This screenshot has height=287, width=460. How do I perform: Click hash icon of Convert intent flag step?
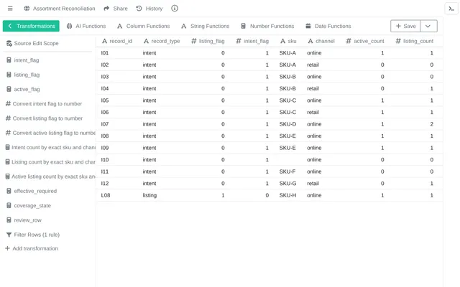pos(8,103)
